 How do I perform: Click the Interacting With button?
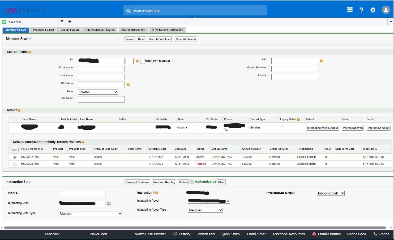tap(353, 128)
